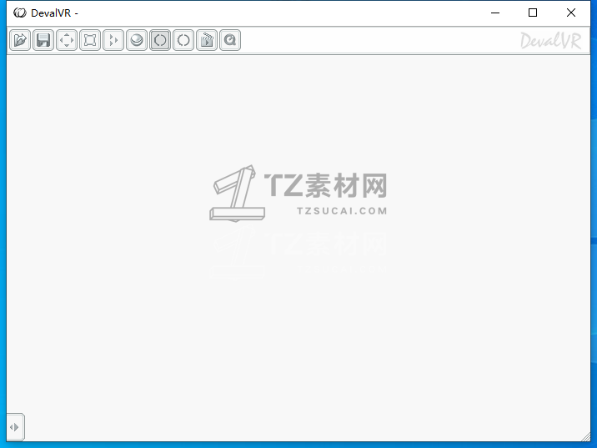Click the fullscreen frame corners icon
Image resolution: width=597 pixels, height=448 pixels.
90,40
